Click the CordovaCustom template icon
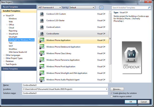This screenshot has width=154, height=107. 42,27
